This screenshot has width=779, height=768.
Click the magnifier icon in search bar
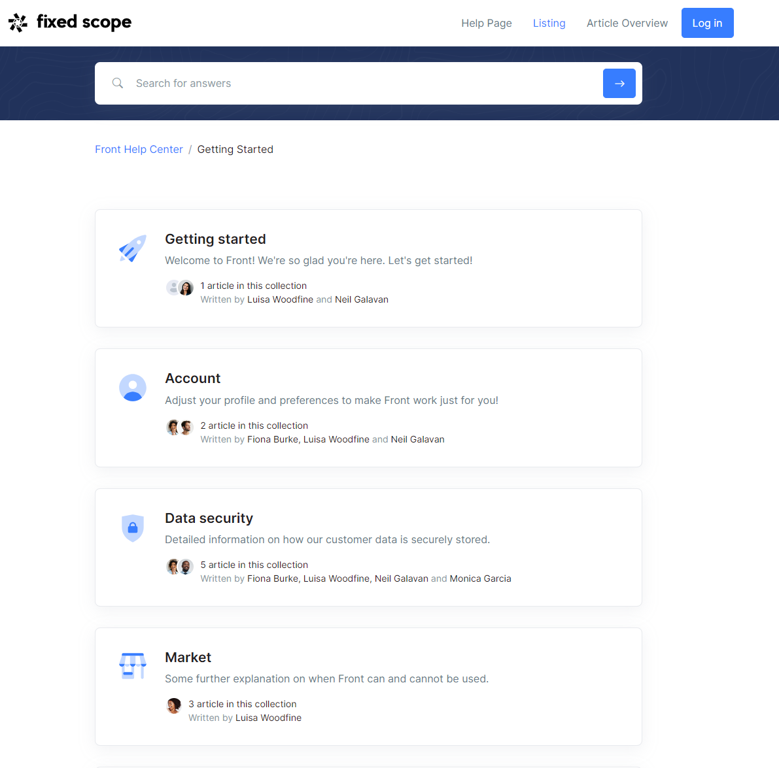(117, 83)
